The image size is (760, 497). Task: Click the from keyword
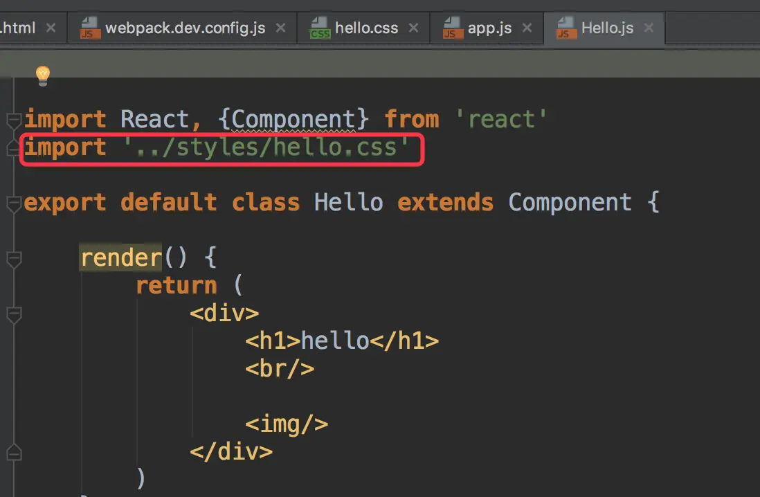(x=412, y=119)
